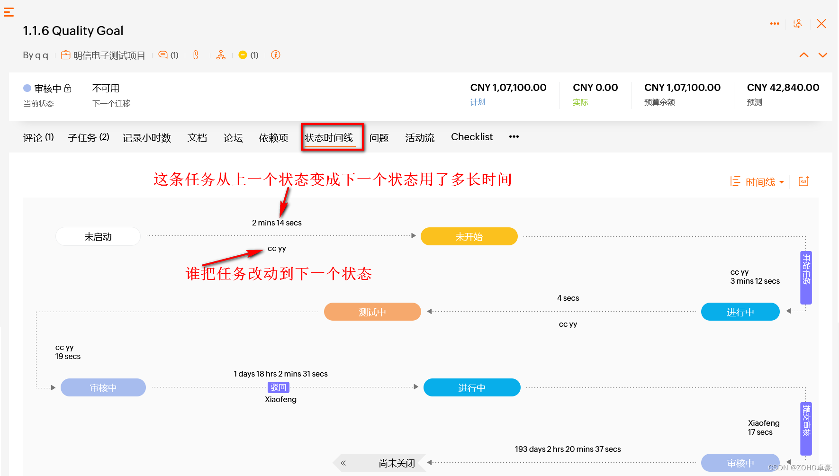Click the 驳回 transition label
This screenshot has height=476, width=839.
pyautogui.click(x=279, y=387)
